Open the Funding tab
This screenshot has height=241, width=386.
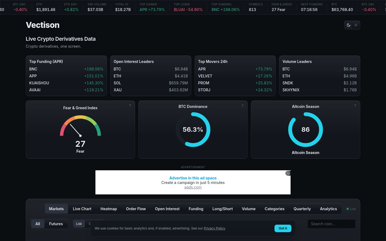(196, 209)
